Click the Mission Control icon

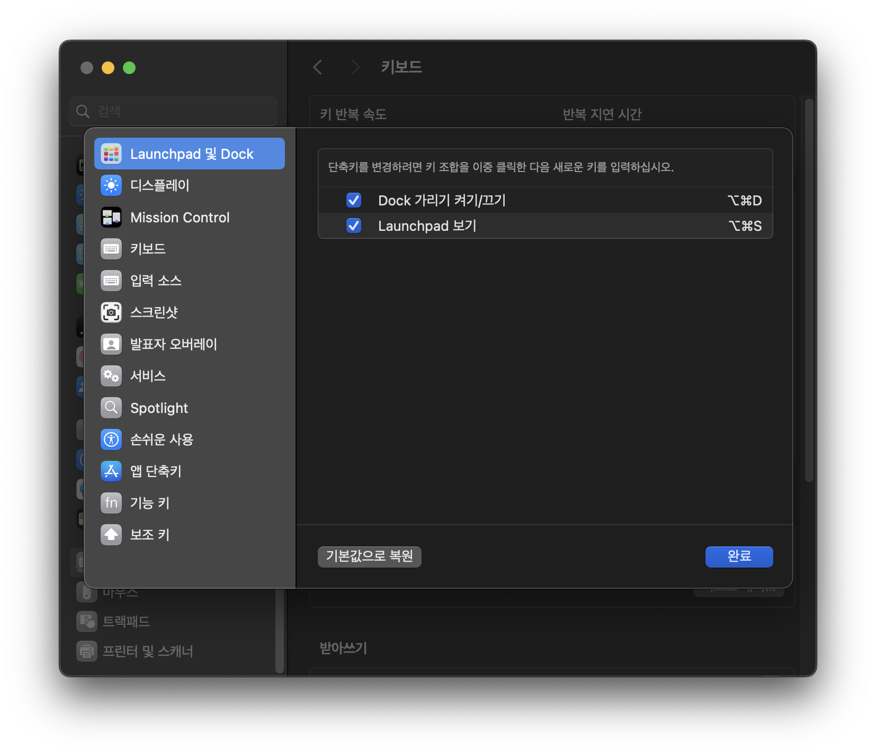pos(111,217)
